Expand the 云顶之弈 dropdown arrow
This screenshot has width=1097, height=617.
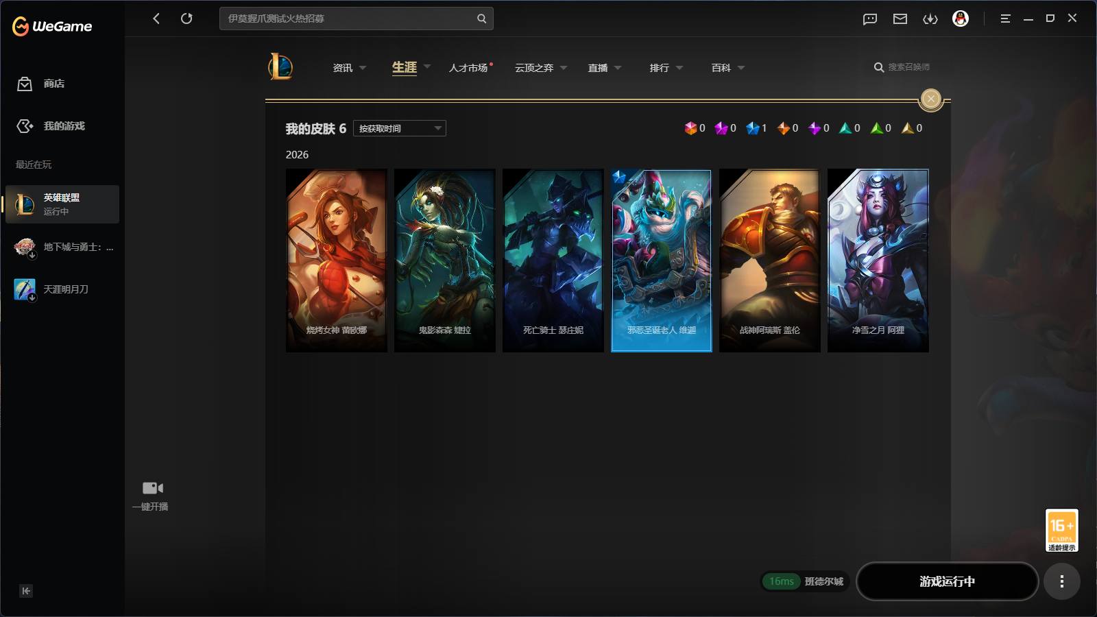(x=564, y=68)
